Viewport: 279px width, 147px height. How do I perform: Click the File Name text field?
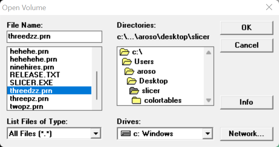click(x=54, y=36)
